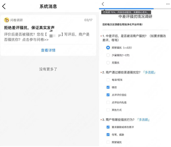The image size is (171, 147).
Task: Check the 电话/短信 checkbox
Action: coord(108,80)
